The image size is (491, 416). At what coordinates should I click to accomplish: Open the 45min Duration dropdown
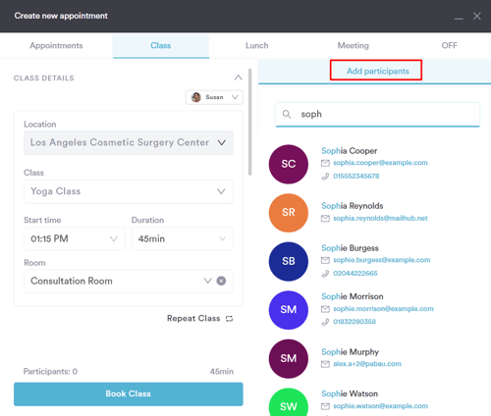(182, 238)
